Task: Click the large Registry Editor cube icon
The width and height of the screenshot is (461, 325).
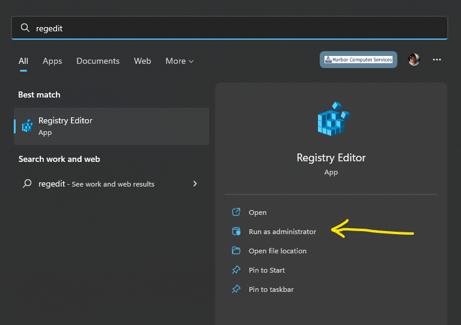Action: coord(334,119)
